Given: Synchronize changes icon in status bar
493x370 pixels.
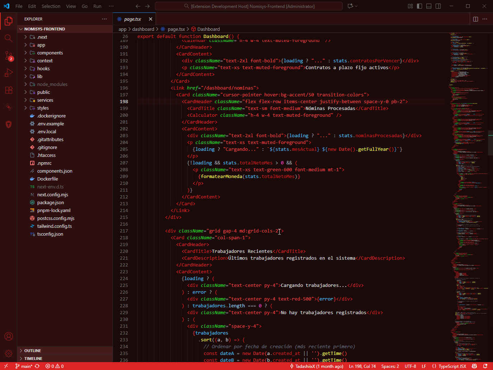Looking at the screenshot, I should pos(37,366).
